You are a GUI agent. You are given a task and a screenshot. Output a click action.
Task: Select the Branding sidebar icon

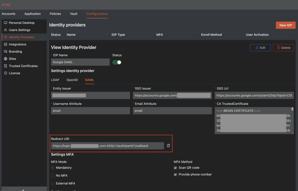pyautogui.click(x=6, y=52)
